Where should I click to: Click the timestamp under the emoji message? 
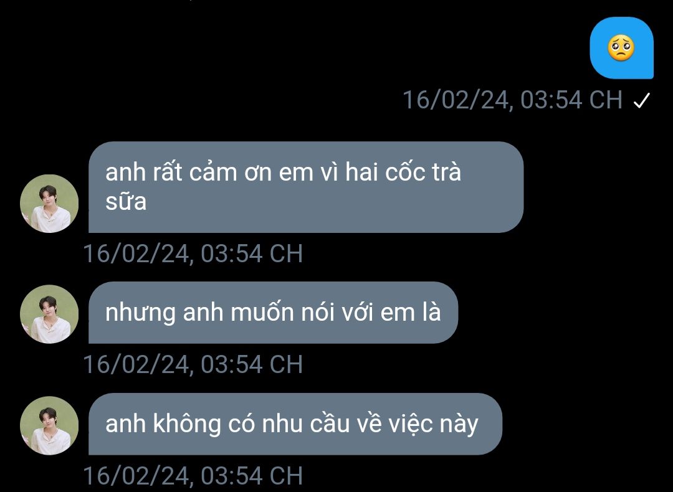coord(512,100)
